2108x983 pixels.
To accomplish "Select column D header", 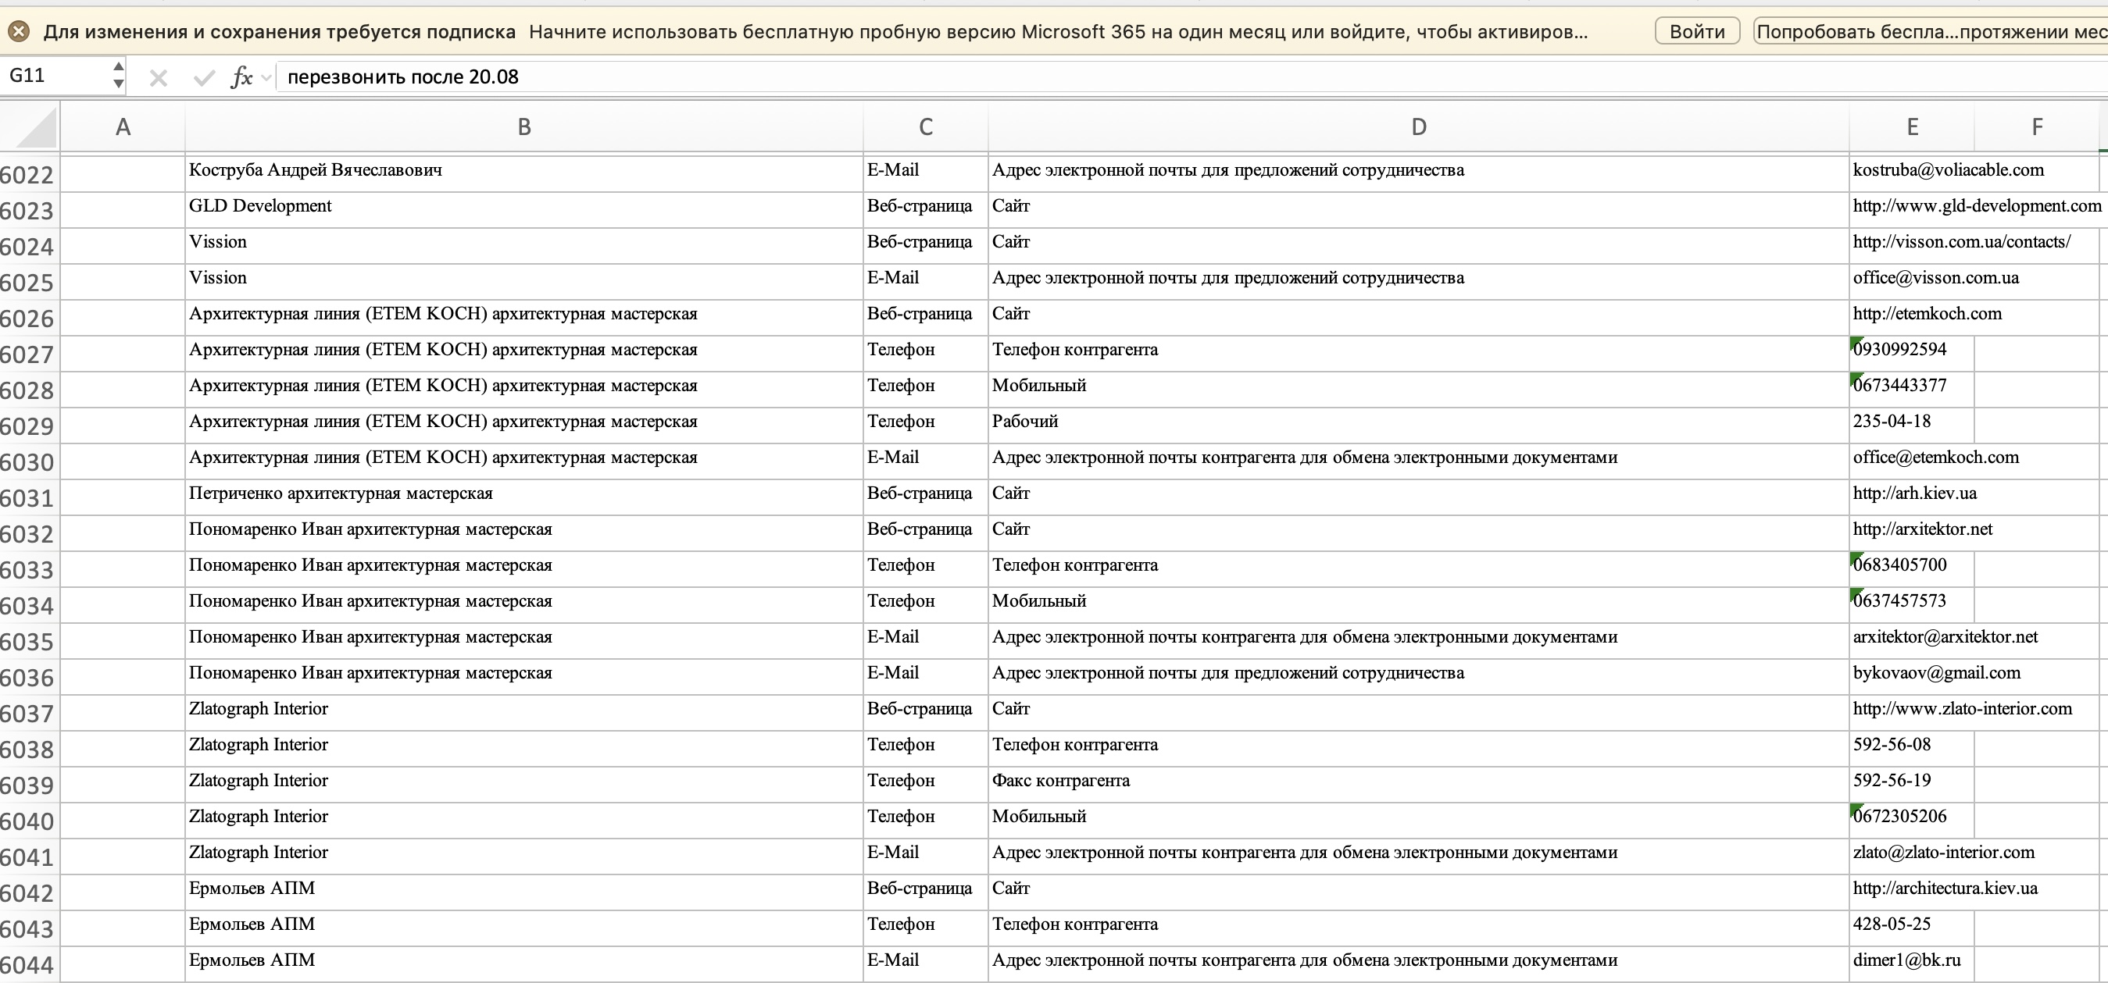I will pos(1418,126).
